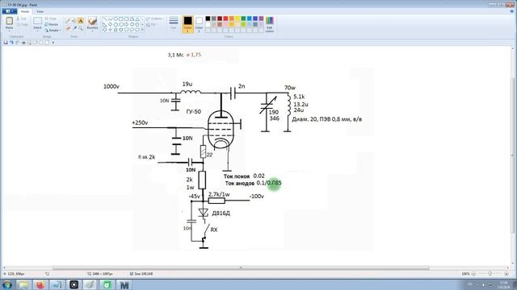
Task: Pick the red color swatch
Action: 225,19
